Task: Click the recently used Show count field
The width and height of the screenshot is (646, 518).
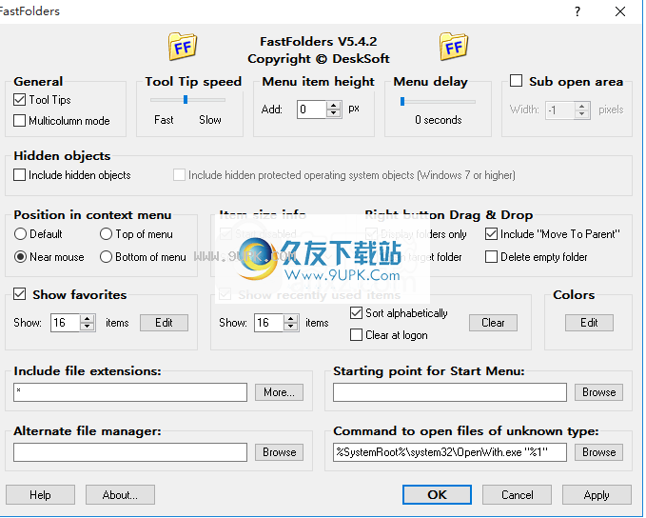Action: [x=269, y=323]
